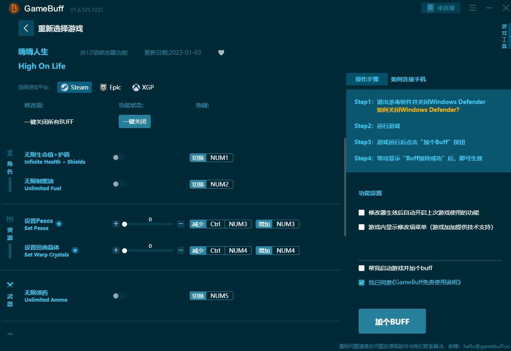Open the hamburger menu icon
The height and width of the screenshot is (351, 511).
[472, 8]
